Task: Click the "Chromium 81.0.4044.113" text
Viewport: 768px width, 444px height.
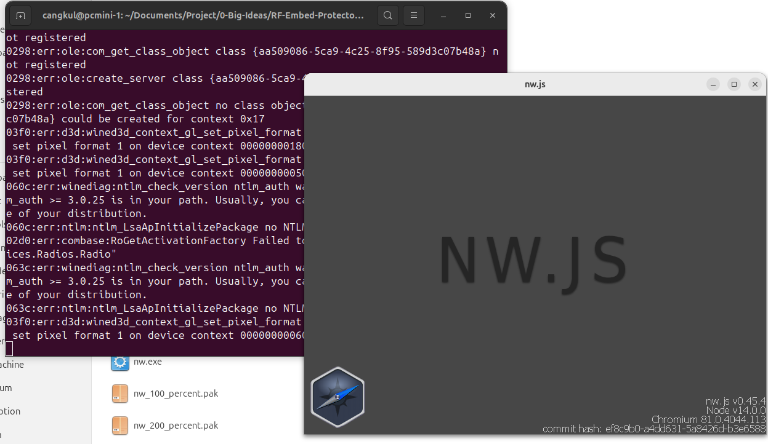Action: 709,419
